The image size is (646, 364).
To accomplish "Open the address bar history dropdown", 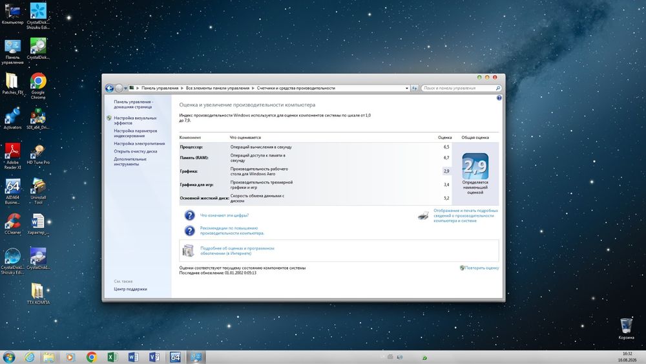I will point(406,88).
